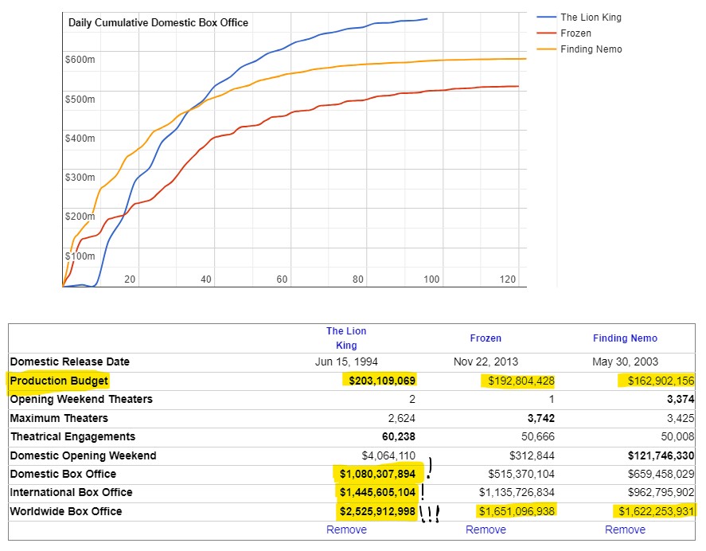Click the Domestic Opening Weekend row label

pyautogui.click(x=84, y=455)
